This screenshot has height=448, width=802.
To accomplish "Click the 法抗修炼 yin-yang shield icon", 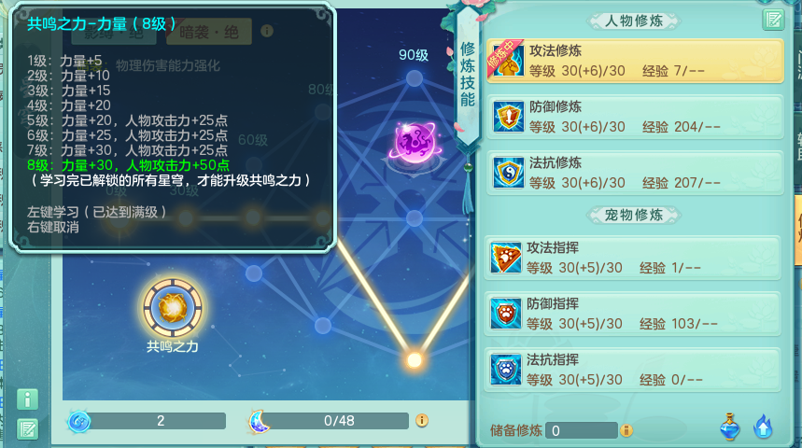I will click(x=509, y=173).
